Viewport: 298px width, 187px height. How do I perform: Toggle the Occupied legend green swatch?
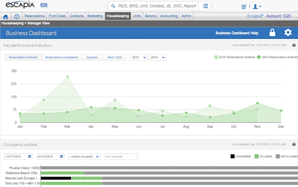[x=257, y=156]
